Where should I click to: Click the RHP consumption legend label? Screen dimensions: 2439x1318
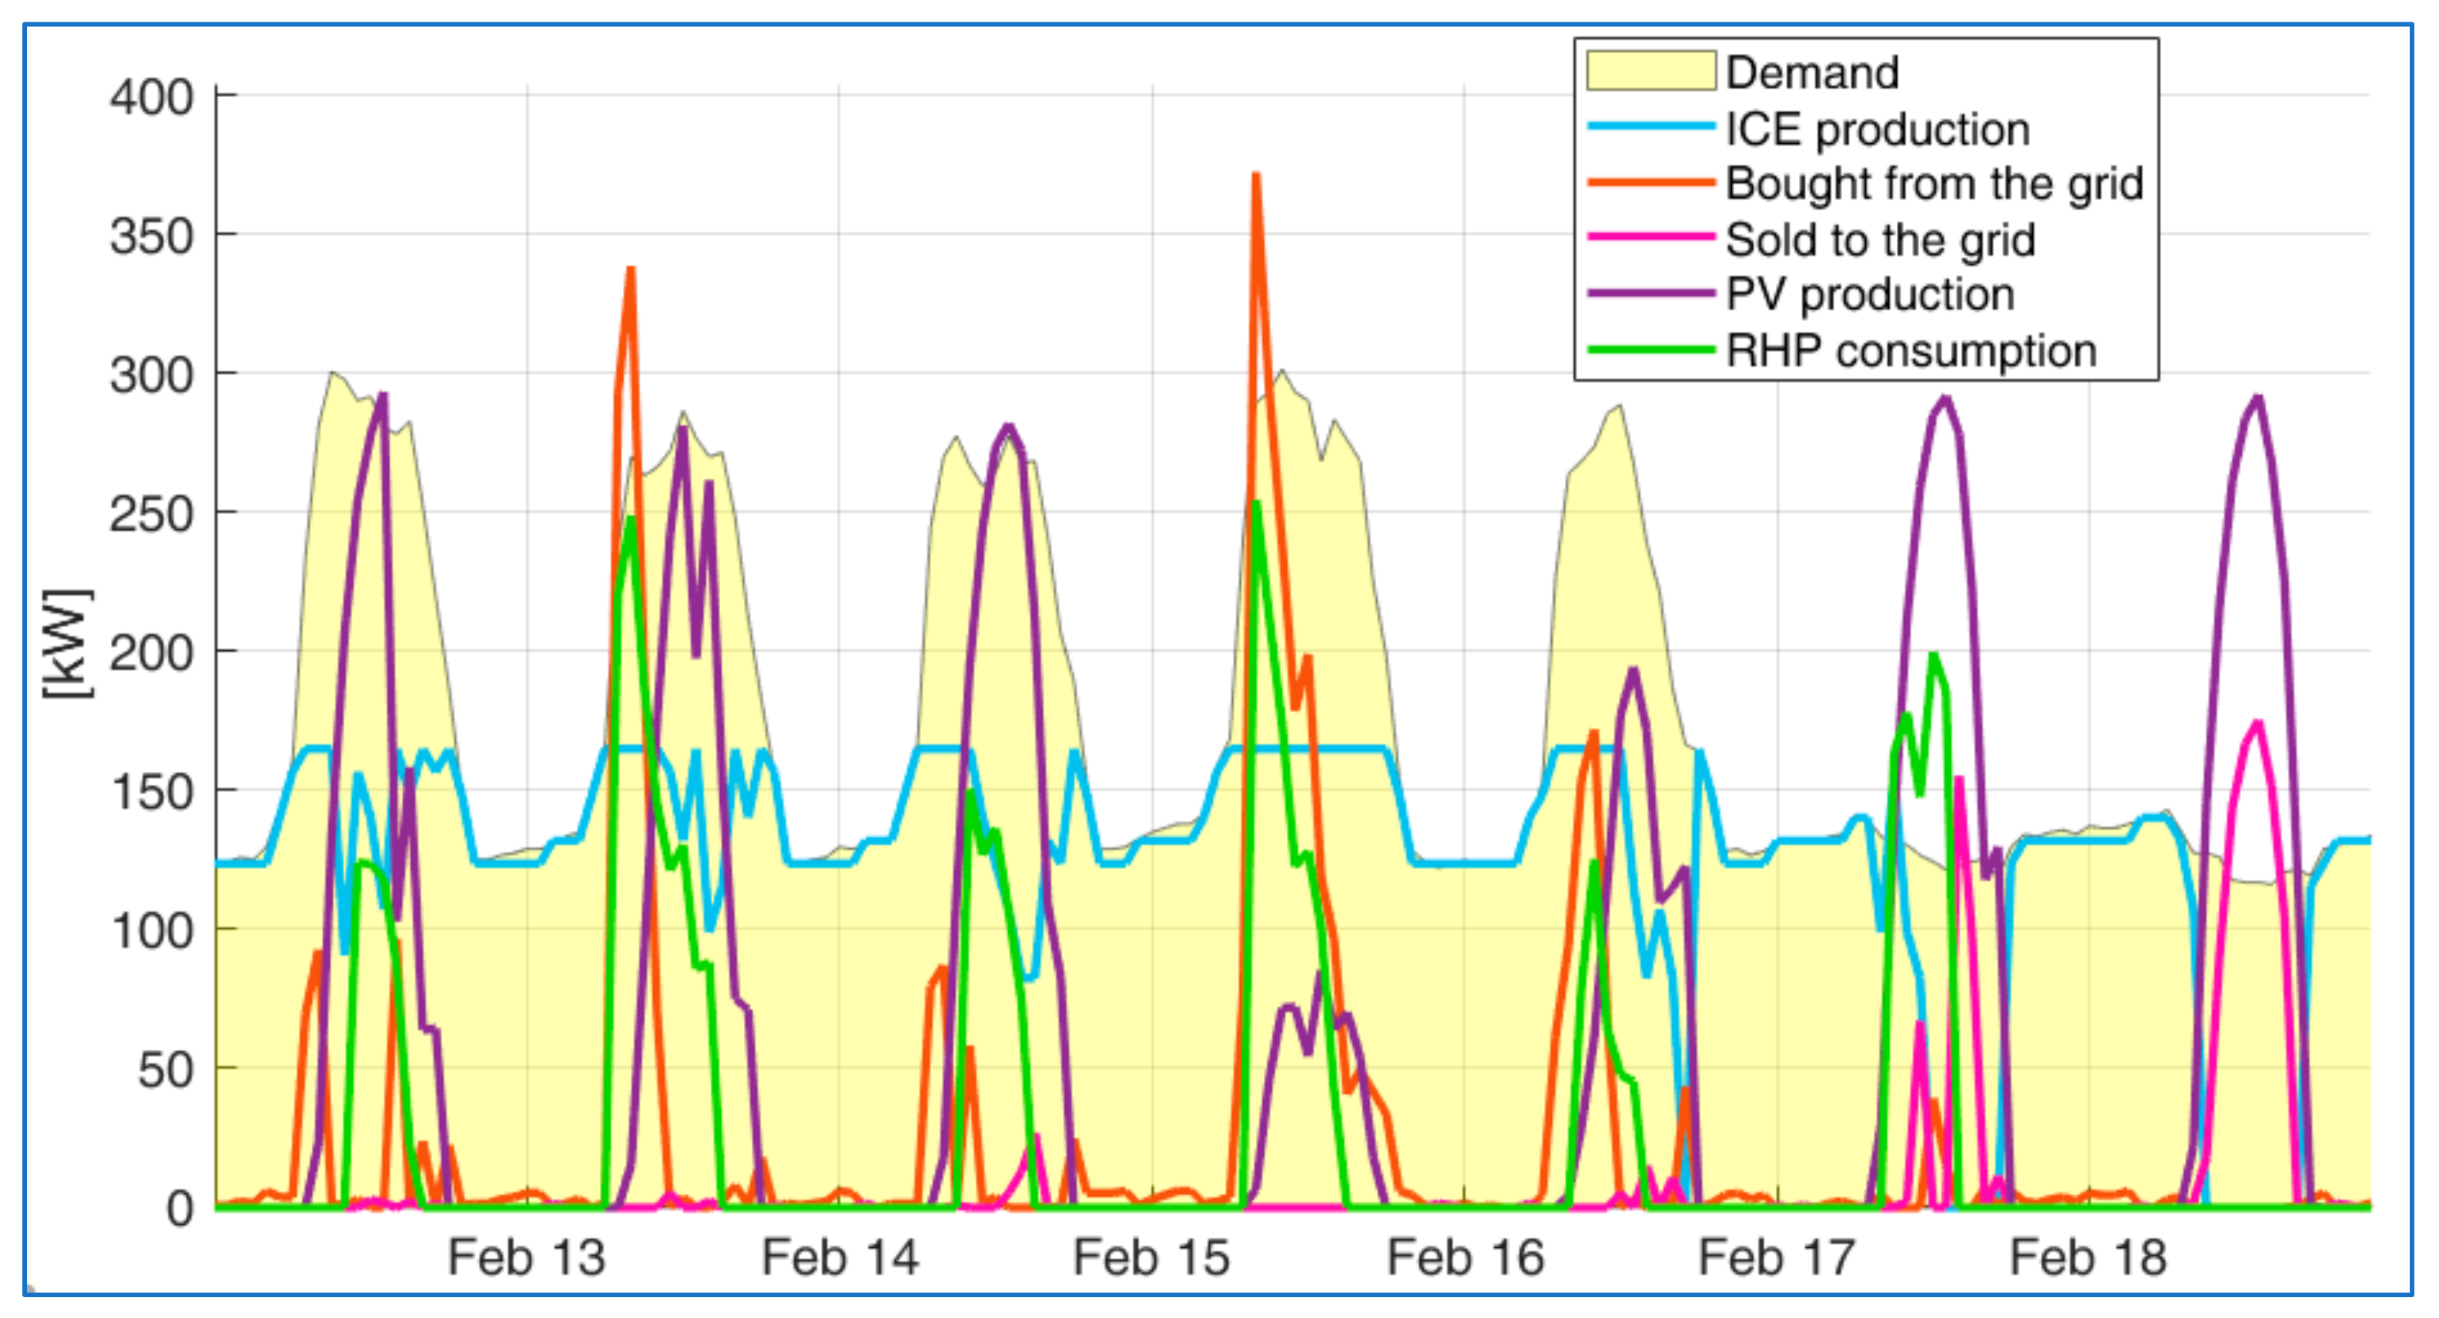(1911, 351)
